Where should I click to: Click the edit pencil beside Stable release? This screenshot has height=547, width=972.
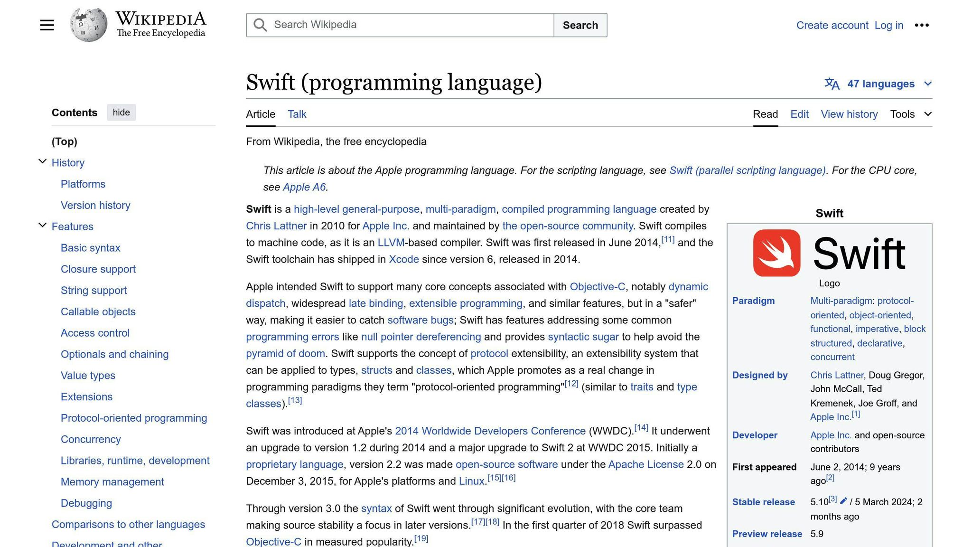click(843, 500)
